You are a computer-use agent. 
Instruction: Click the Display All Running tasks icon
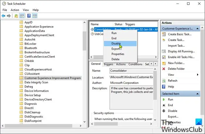point(164,51)
